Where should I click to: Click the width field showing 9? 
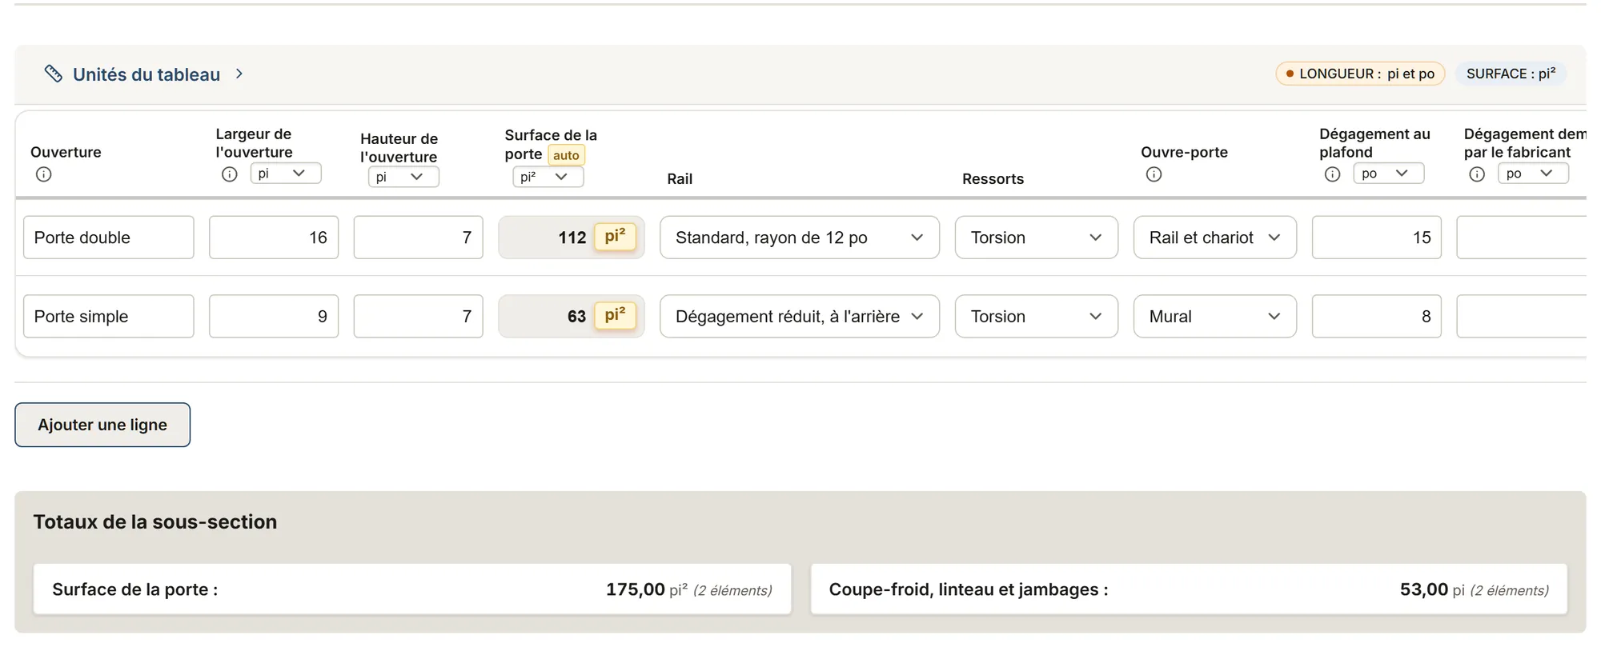coord(274,317)
